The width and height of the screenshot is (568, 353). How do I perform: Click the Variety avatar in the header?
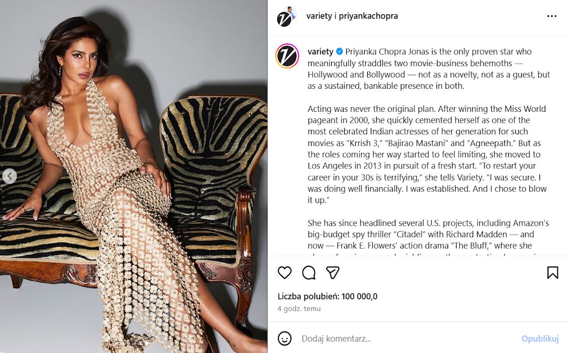click(x=284, y=19)
